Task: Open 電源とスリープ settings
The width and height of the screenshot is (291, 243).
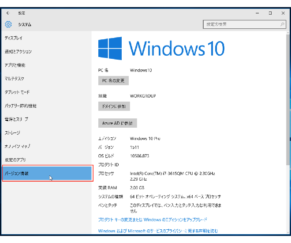Action: pyautogui.click(x=47, y=119)
